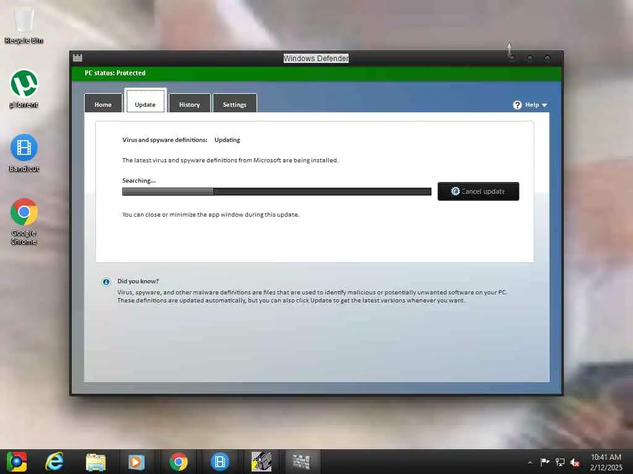Screen dimensions: 633x474
Task: Minimize the Windows Defender window
Action: pyautogui.click(x=512, y=59)
